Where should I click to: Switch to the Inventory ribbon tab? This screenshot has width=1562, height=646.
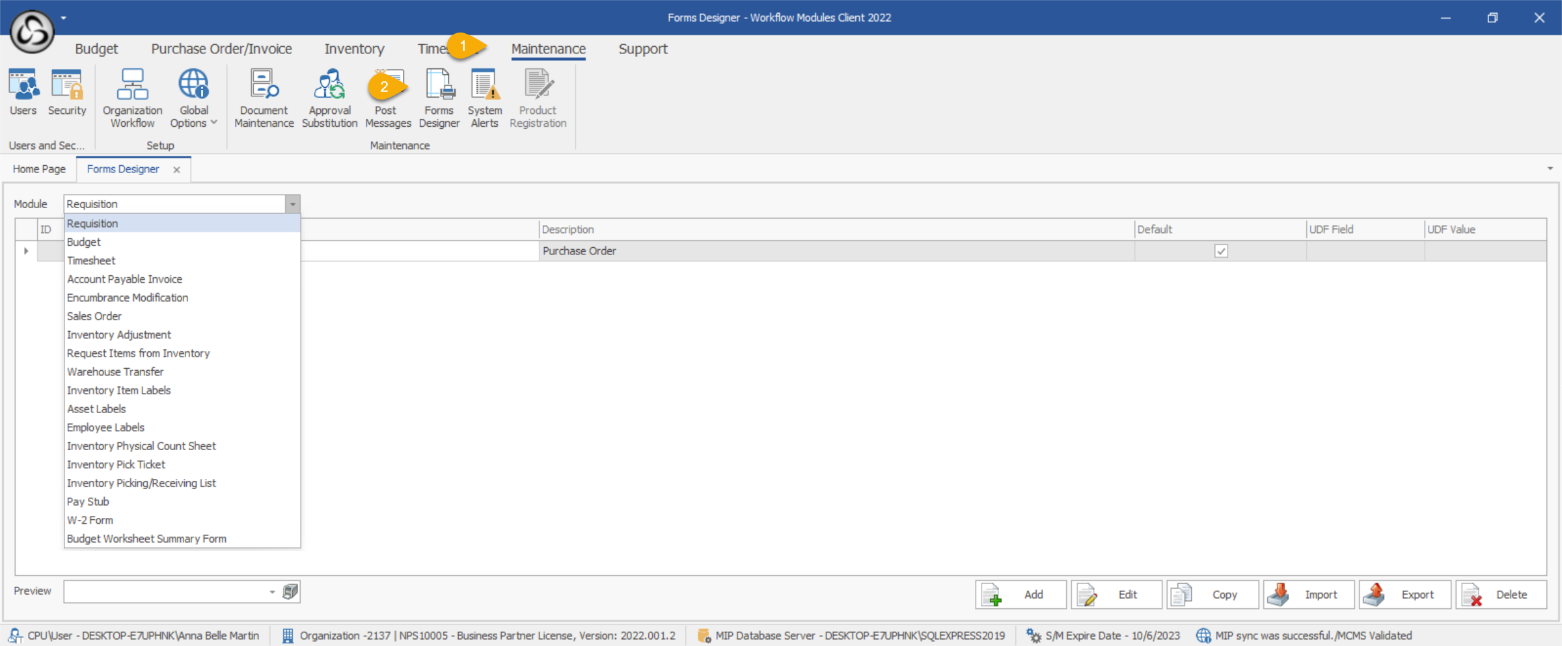tap(354, 49)
